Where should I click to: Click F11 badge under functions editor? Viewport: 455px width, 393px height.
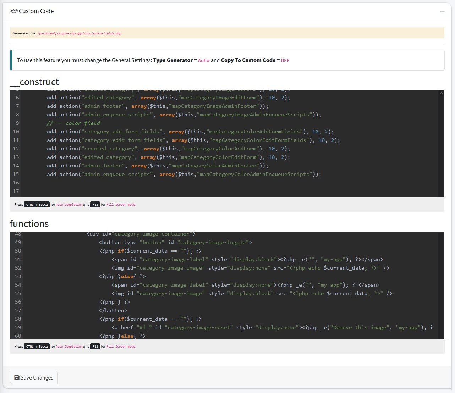[95, 347]
